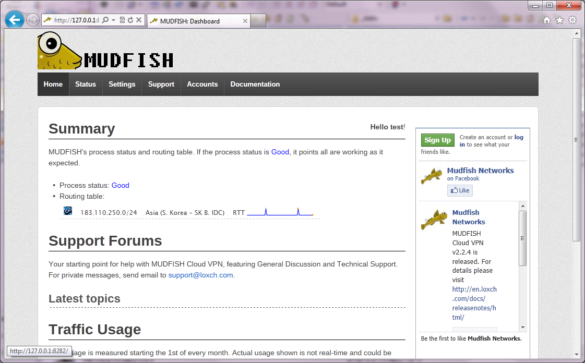Image resolution: width=585 pixels, height=363 pixels.
Task: Click the Facebook feed scrollbar thumb
Action: [523, 238]
